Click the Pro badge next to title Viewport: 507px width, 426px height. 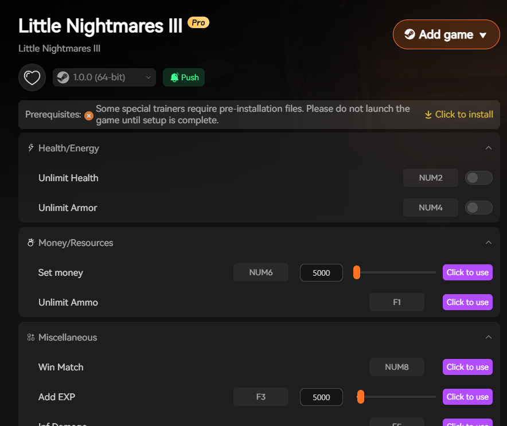pyautogui.click(x=198, y=22)
